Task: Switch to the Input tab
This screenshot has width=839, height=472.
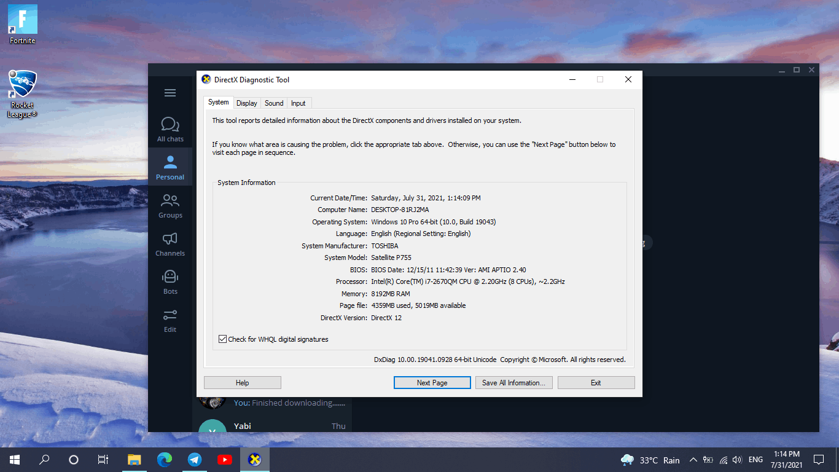Action: [299, 103]
